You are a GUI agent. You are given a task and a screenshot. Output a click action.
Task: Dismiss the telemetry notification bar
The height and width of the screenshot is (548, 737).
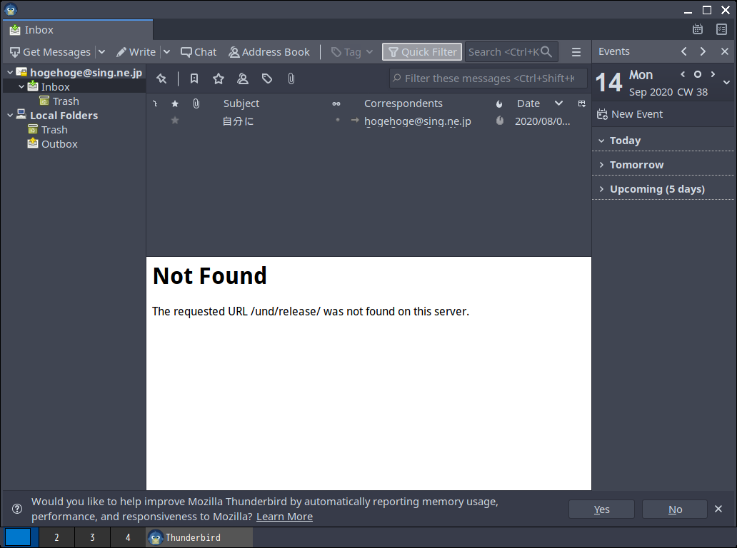pyautogui.click(x=718, y=509)
